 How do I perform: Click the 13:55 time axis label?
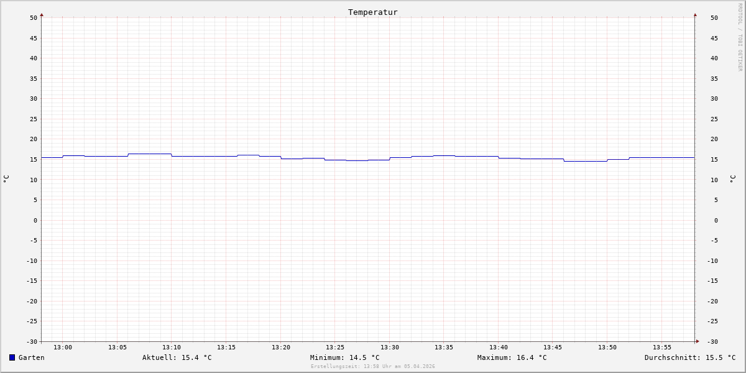pyautogui.click(x=662, y=348)
